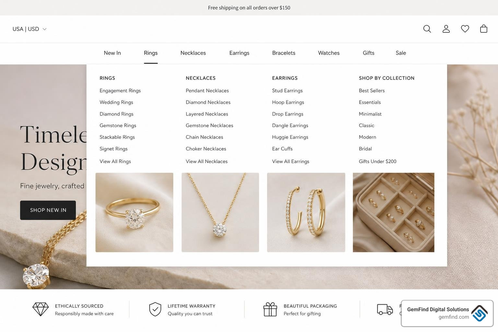Viewport: 498px width, 332px height.
Task: Click View All Necklaces
Action: 207,161
